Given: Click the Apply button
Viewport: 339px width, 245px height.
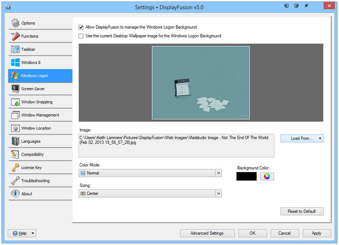Looking at the screenshot, I should click(317, 233).
